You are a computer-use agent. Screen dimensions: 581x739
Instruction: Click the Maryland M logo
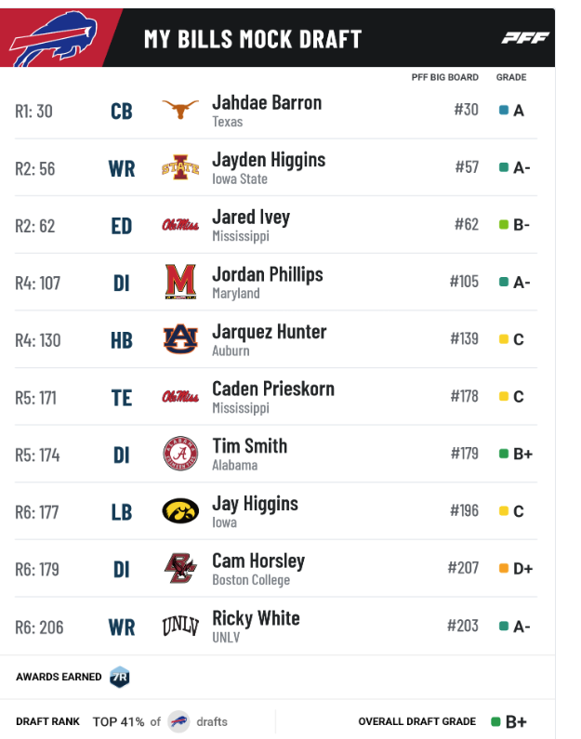coord(180,282)
